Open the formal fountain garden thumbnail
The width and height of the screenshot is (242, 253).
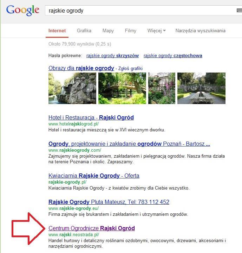coord(201,88)
